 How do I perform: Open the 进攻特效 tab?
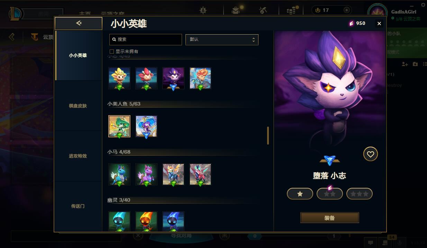[78, 156]
